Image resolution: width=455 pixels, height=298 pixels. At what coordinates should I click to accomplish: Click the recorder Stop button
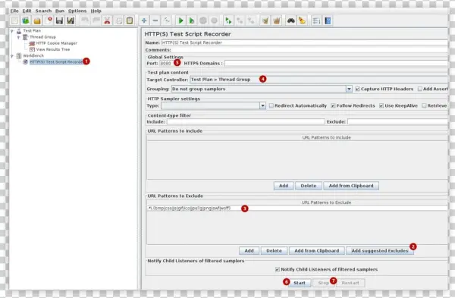pyautogui.click(x=324, y=283)
